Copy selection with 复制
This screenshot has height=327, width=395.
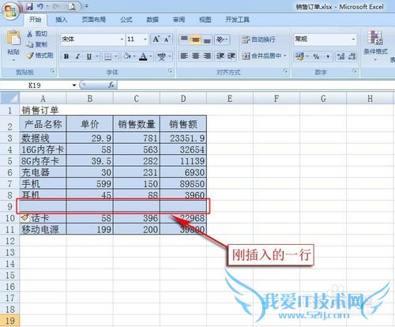click(37, 44)
